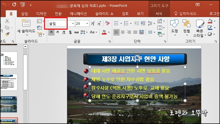Clear all formatting with the eraser icon

point(107,23)
